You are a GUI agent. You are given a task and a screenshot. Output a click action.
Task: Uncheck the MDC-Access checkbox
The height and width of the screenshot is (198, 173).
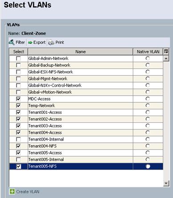[18, 99]
